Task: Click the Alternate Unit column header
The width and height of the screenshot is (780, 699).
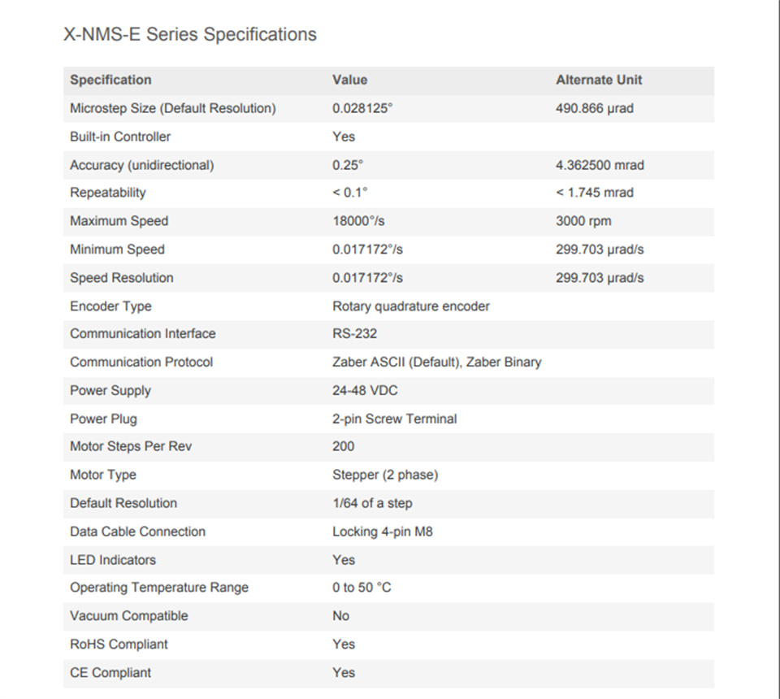Action: click(x=599, y=80)
